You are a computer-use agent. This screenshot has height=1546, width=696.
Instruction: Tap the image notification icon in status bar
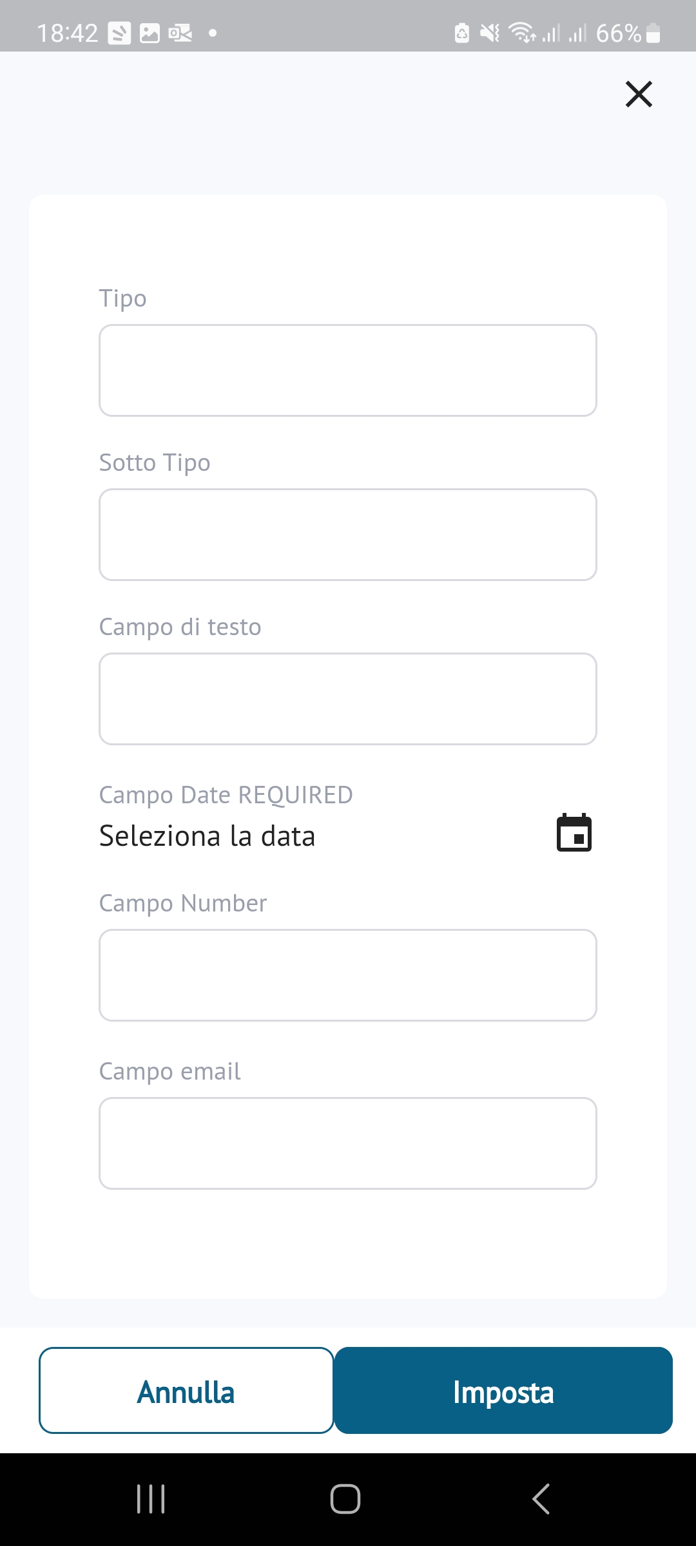click(150, 33)
